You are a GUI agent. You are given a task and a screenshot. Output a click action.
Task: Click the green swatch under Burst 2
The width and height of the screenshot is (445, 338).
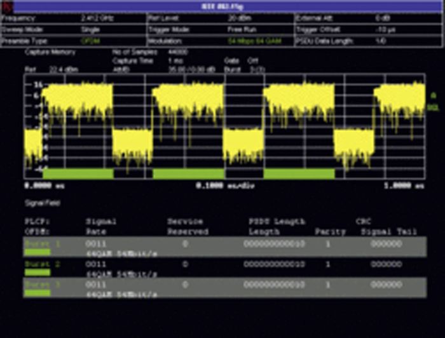click(x=38, y=273)
